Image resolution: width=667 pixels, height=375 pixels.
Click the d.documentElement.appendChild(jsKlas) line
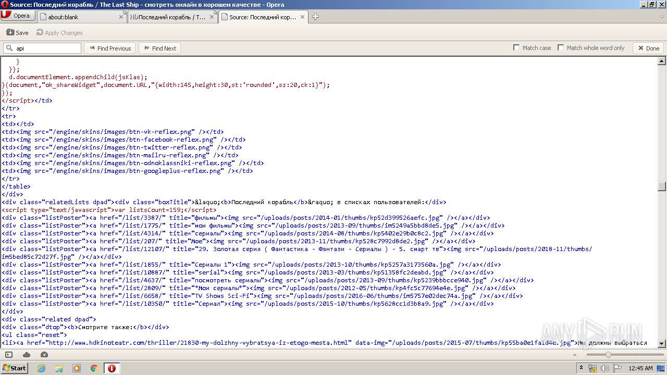78,77
